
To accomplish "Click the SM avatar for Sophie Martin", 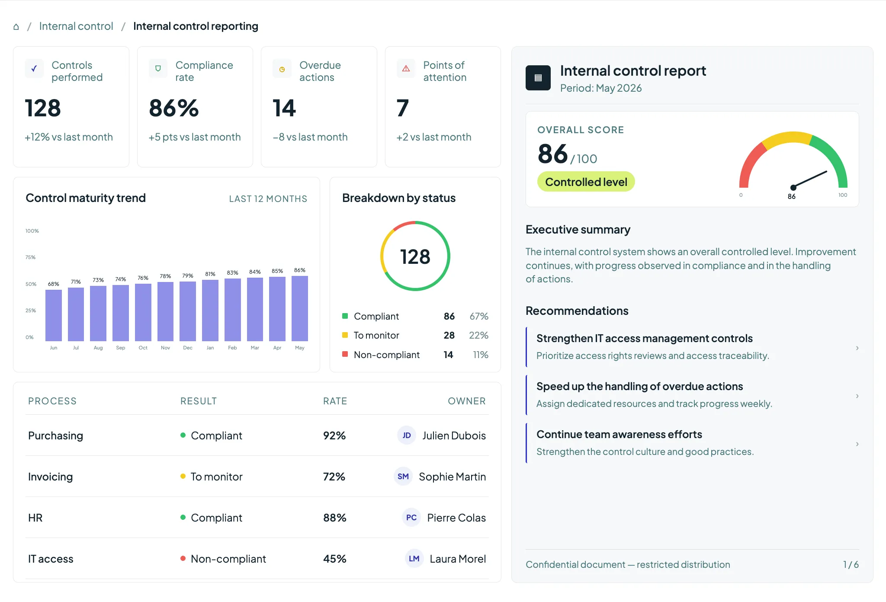I will [x=403, y=477].
